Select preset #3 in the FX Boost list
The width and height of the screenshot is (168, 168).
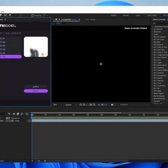point(10,46)
